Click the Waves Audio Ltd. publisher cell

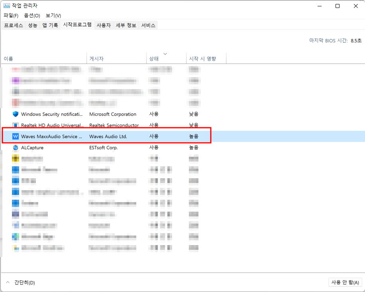pyautogui.click(x=108, y=136)
